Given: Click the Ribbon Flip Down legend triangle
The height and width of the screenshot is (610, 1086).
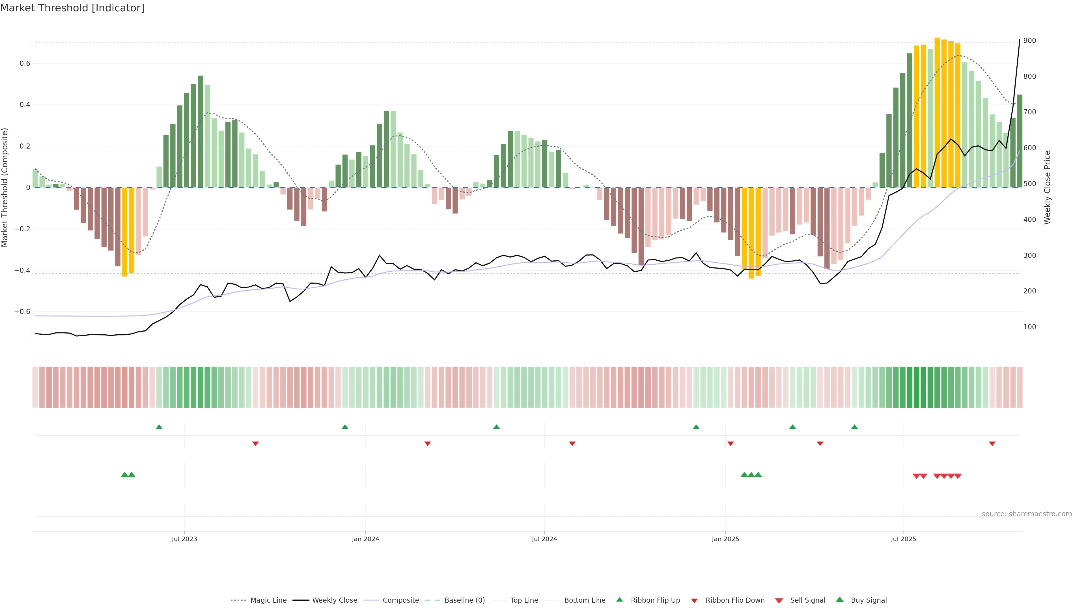Looking at the screenshot, I should click(x=694, y=601).
